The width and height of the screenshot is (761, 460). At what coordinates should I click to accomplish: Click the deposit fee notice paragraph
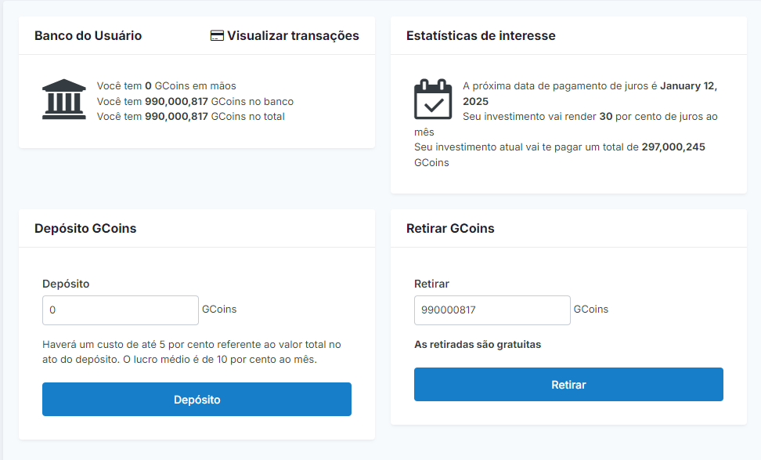pos(192,352)
